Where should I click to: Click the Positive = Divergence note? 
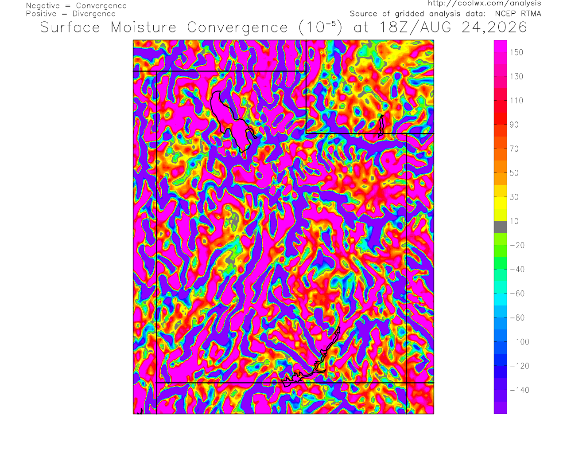point(71,14)
